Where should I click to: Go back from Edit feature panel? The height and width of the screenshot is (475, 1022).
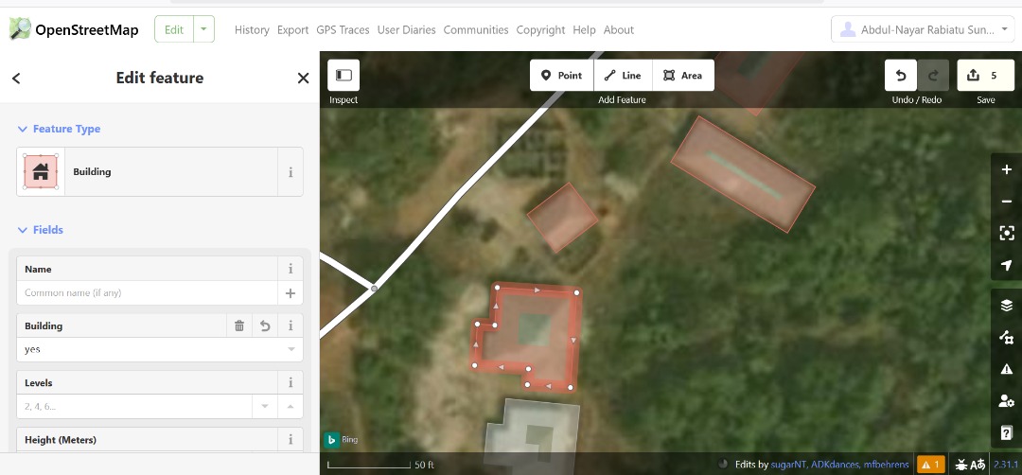(16, 79)
